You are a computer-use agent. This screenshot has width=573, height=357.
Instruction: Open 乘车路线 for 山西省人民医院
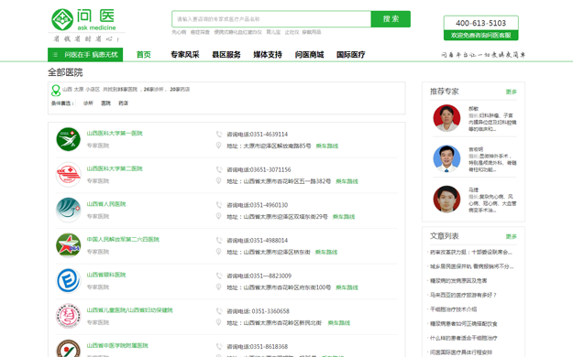pos(344,216)
